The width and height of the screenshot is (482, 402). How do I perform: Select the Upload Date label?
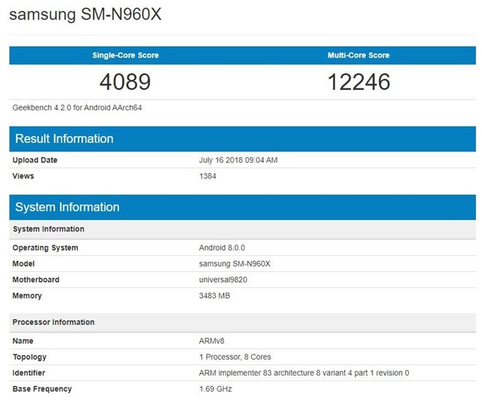[x=35, y=160]
